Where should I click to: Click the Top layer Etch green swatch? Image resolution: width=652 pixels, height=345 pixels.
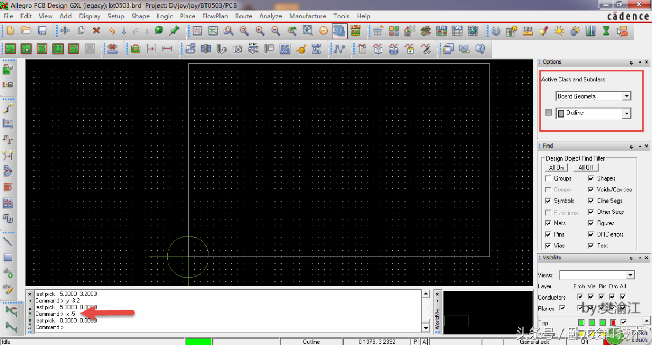(581, 322)
